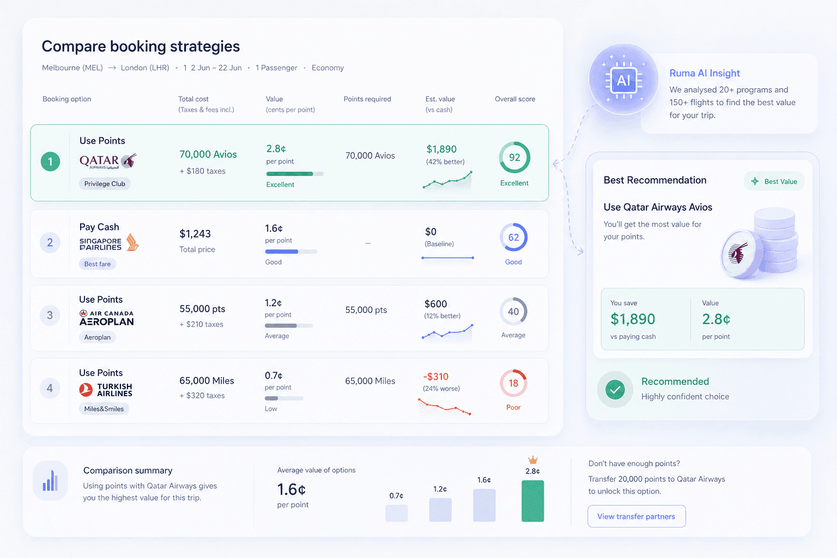Click the $1,890 green trend sparkline

pos(447,180)
